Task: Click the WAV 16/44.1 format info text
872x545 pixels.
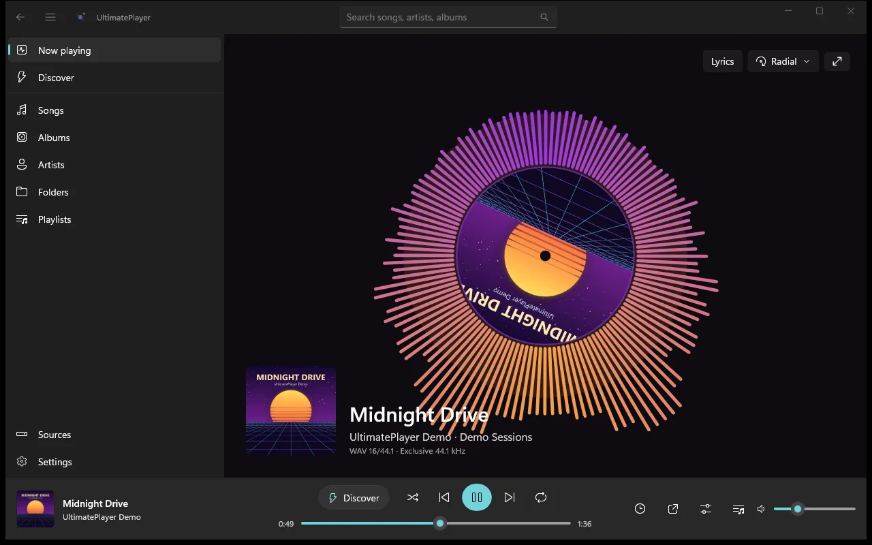Action: (407, 451)
